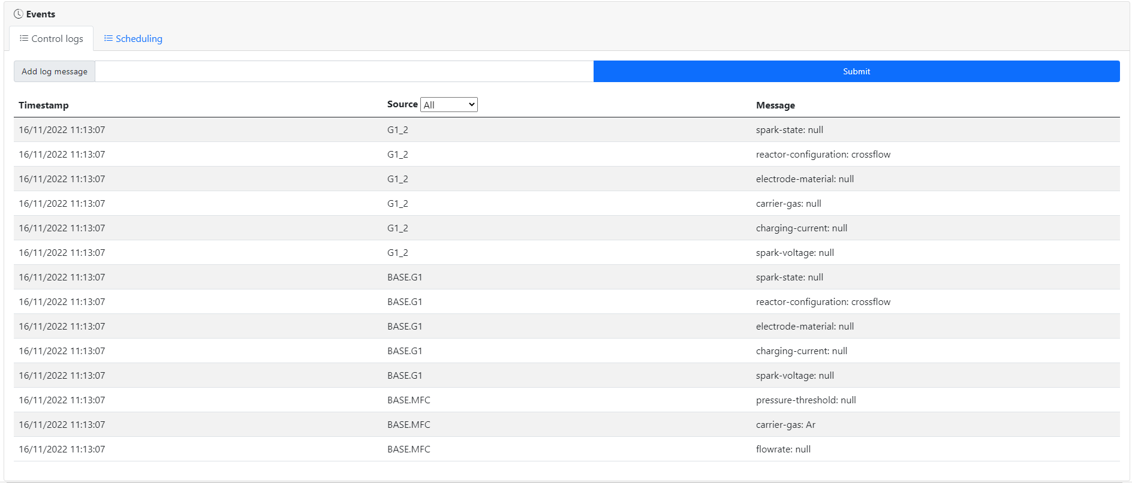Select the Control logs tab
The image size is (1132, 483).
(x=57, y=39)
